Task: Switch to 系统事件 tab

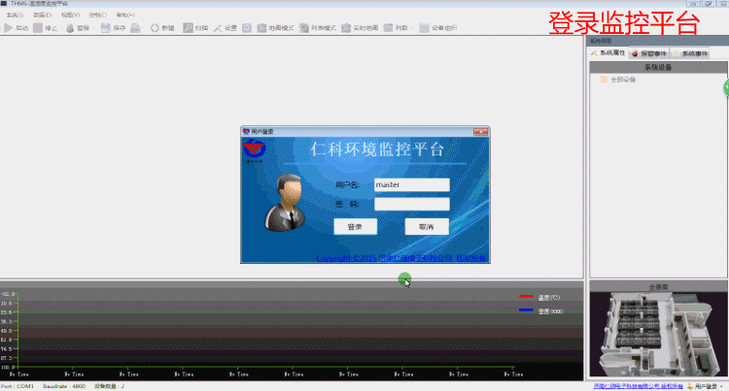Action: [x=690, y=53]
